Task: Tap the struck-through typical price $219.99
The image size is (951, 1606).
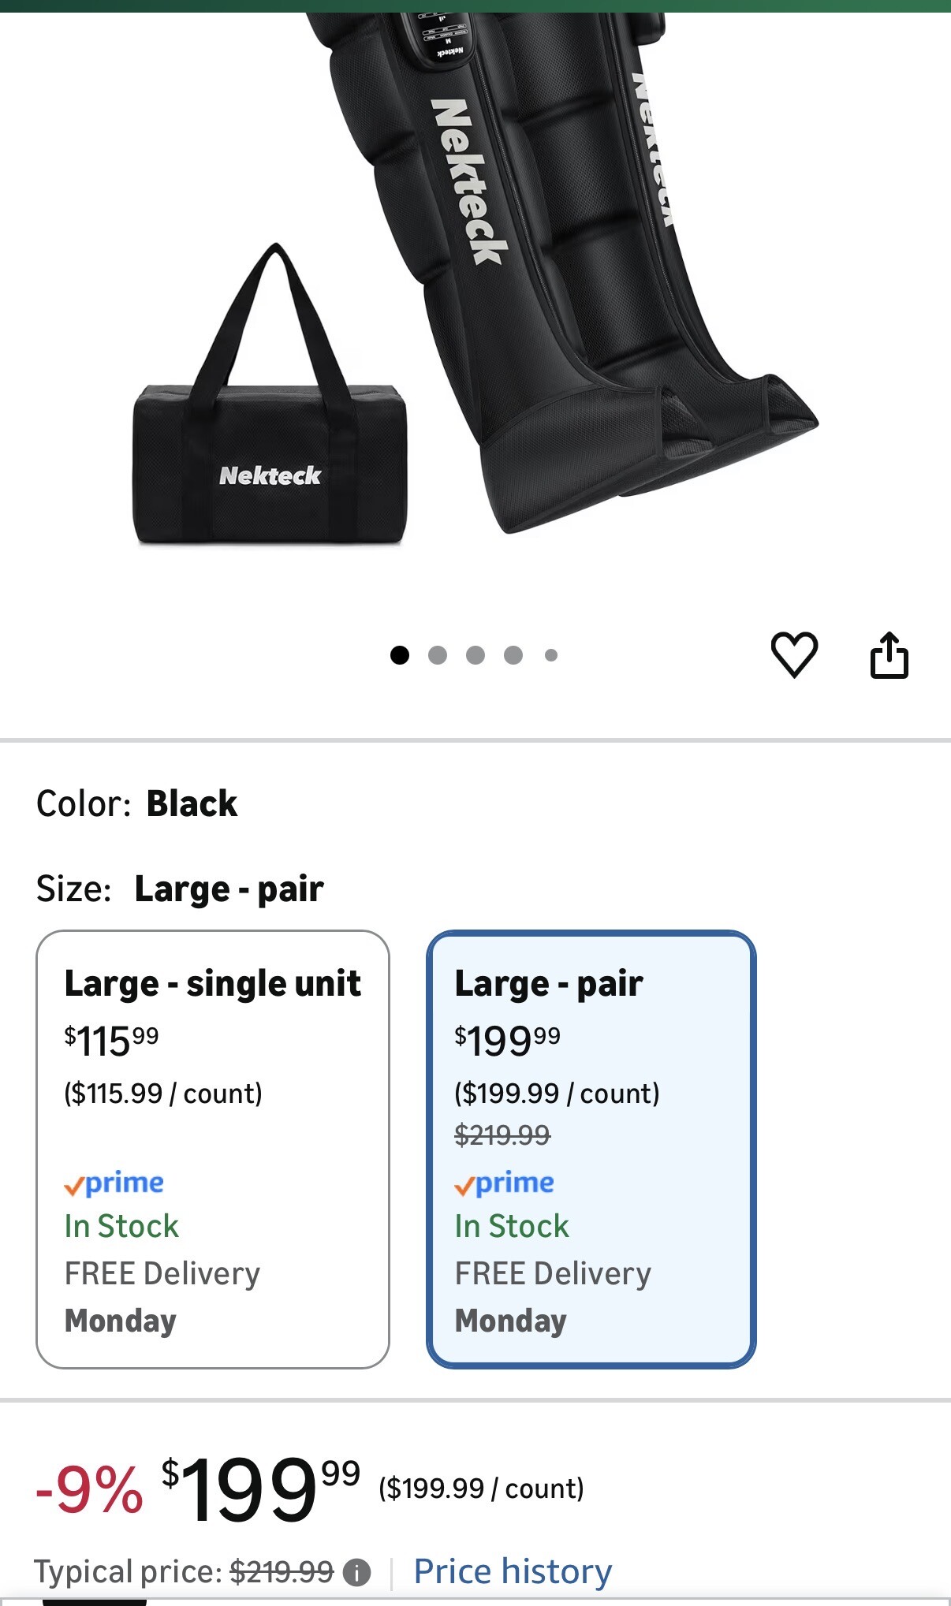Action: click(x=282, y=1572)
